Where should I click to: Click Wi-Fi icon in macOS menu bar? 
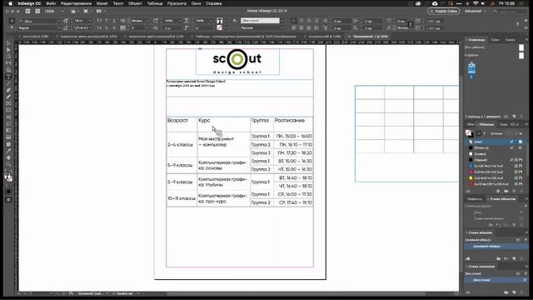coord(476,3)
